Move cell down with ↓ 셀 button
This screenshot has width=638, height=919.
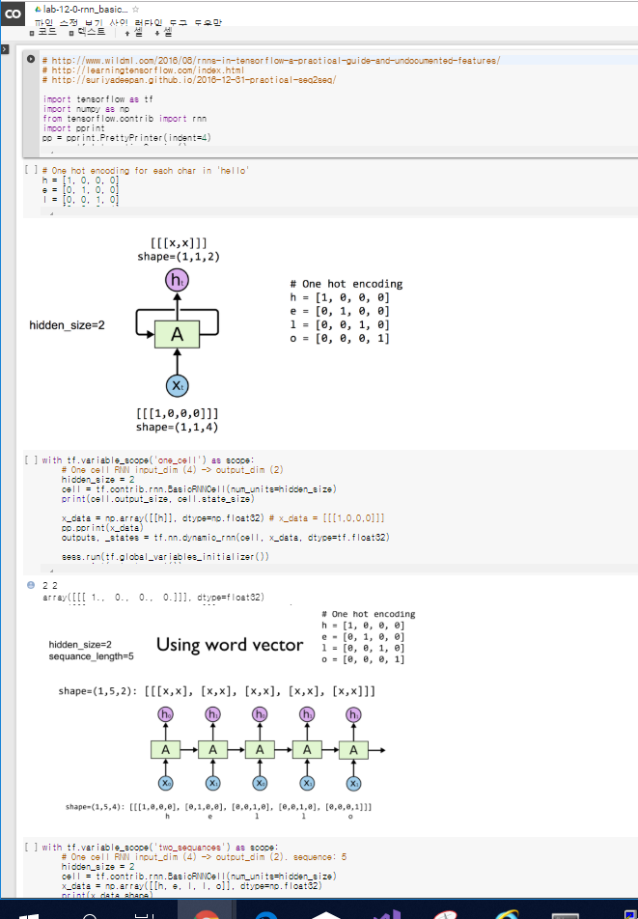click(x=163, y=32)
